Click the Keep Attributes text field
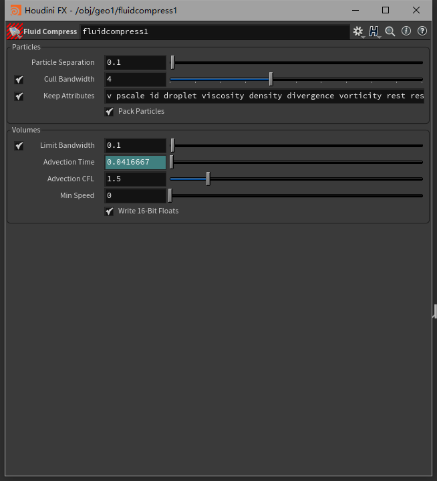Viewport: 437px width, 481px height. [265, 96]
